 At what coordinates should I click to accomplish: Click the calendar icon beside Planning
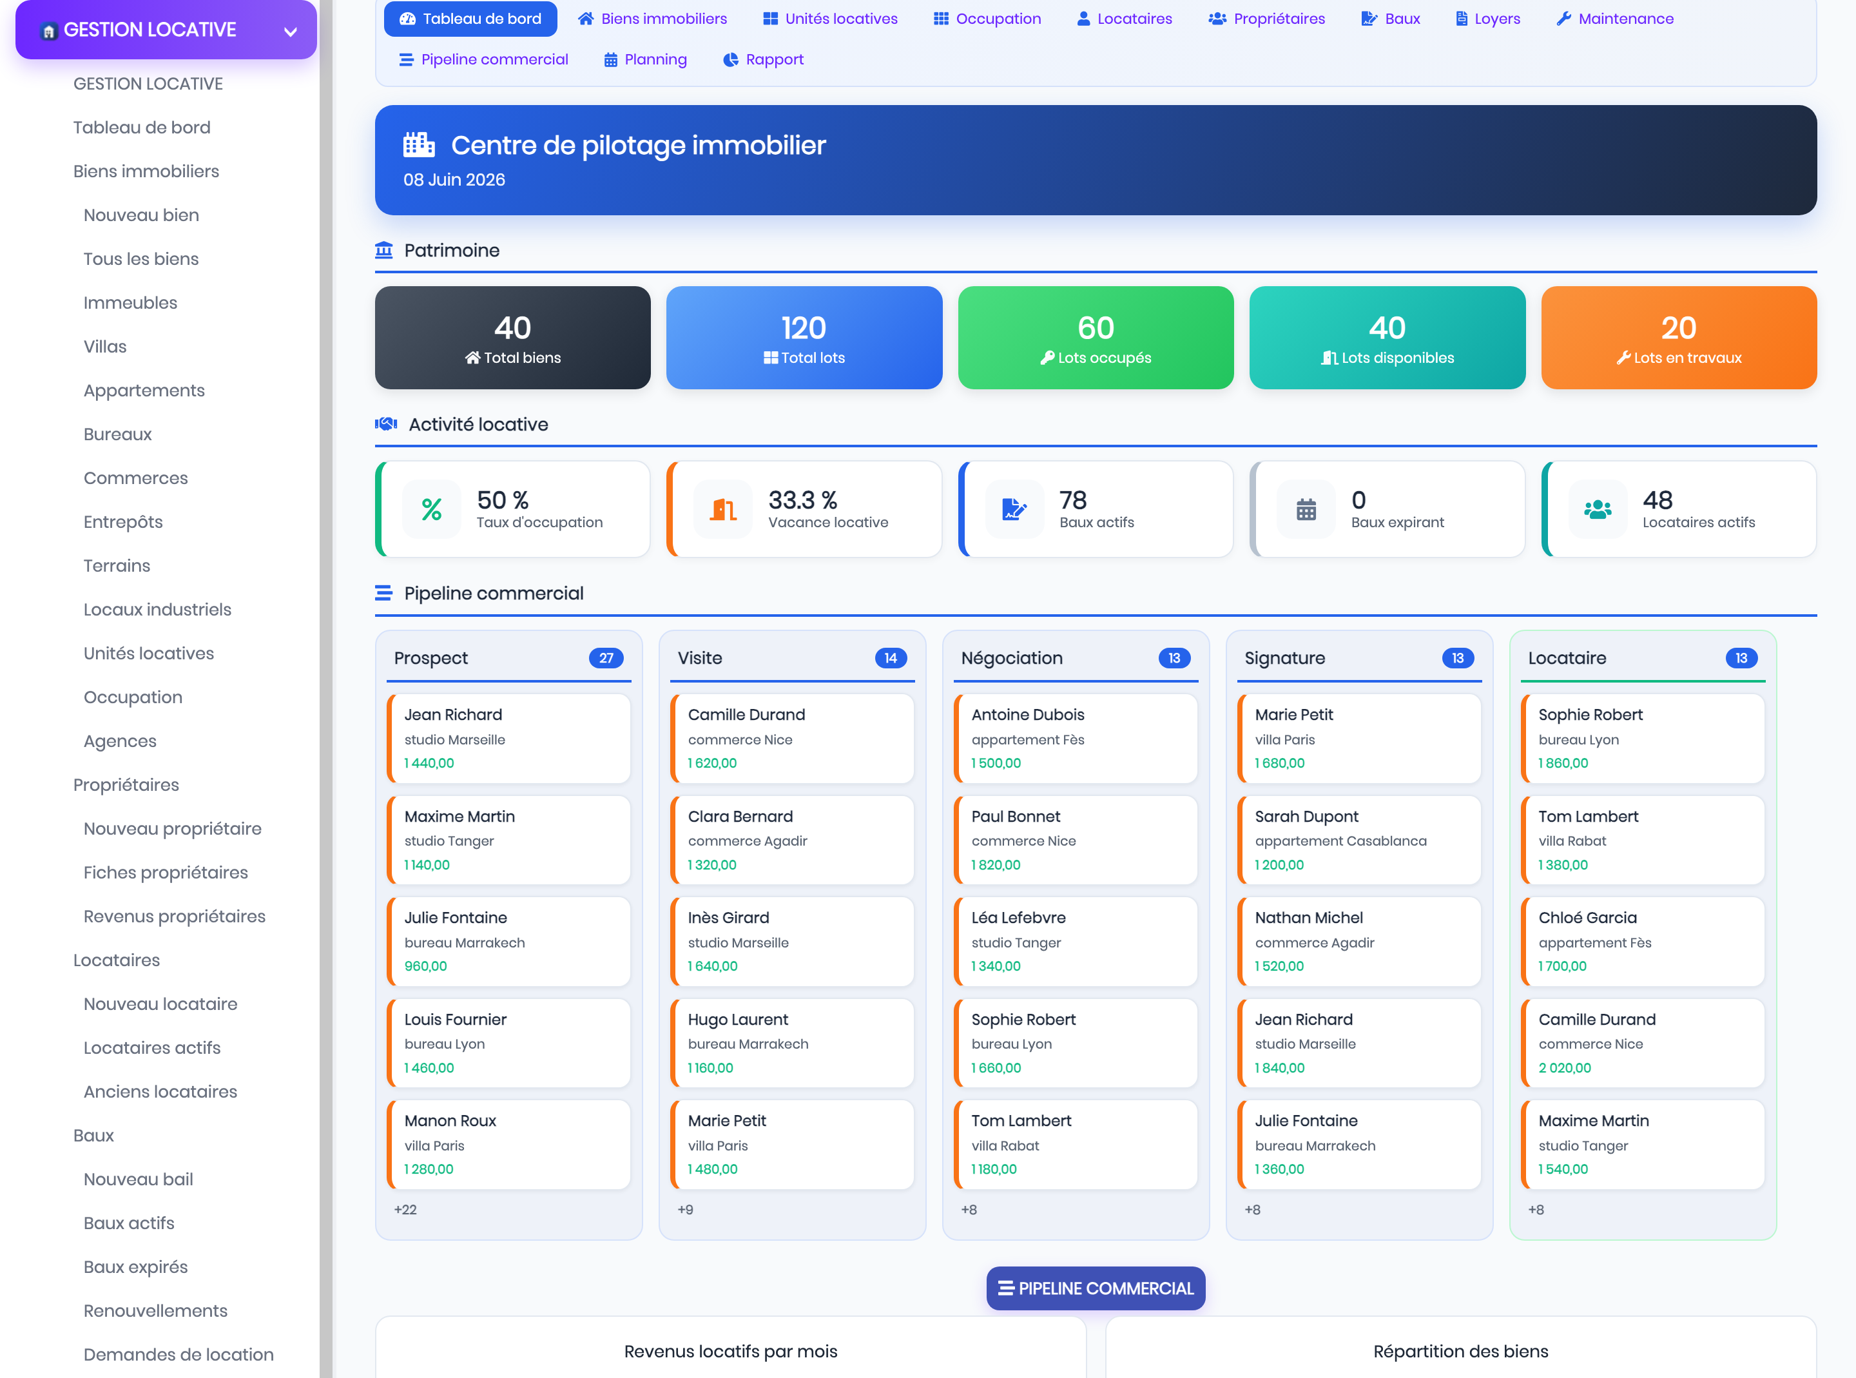coord(610,60)
